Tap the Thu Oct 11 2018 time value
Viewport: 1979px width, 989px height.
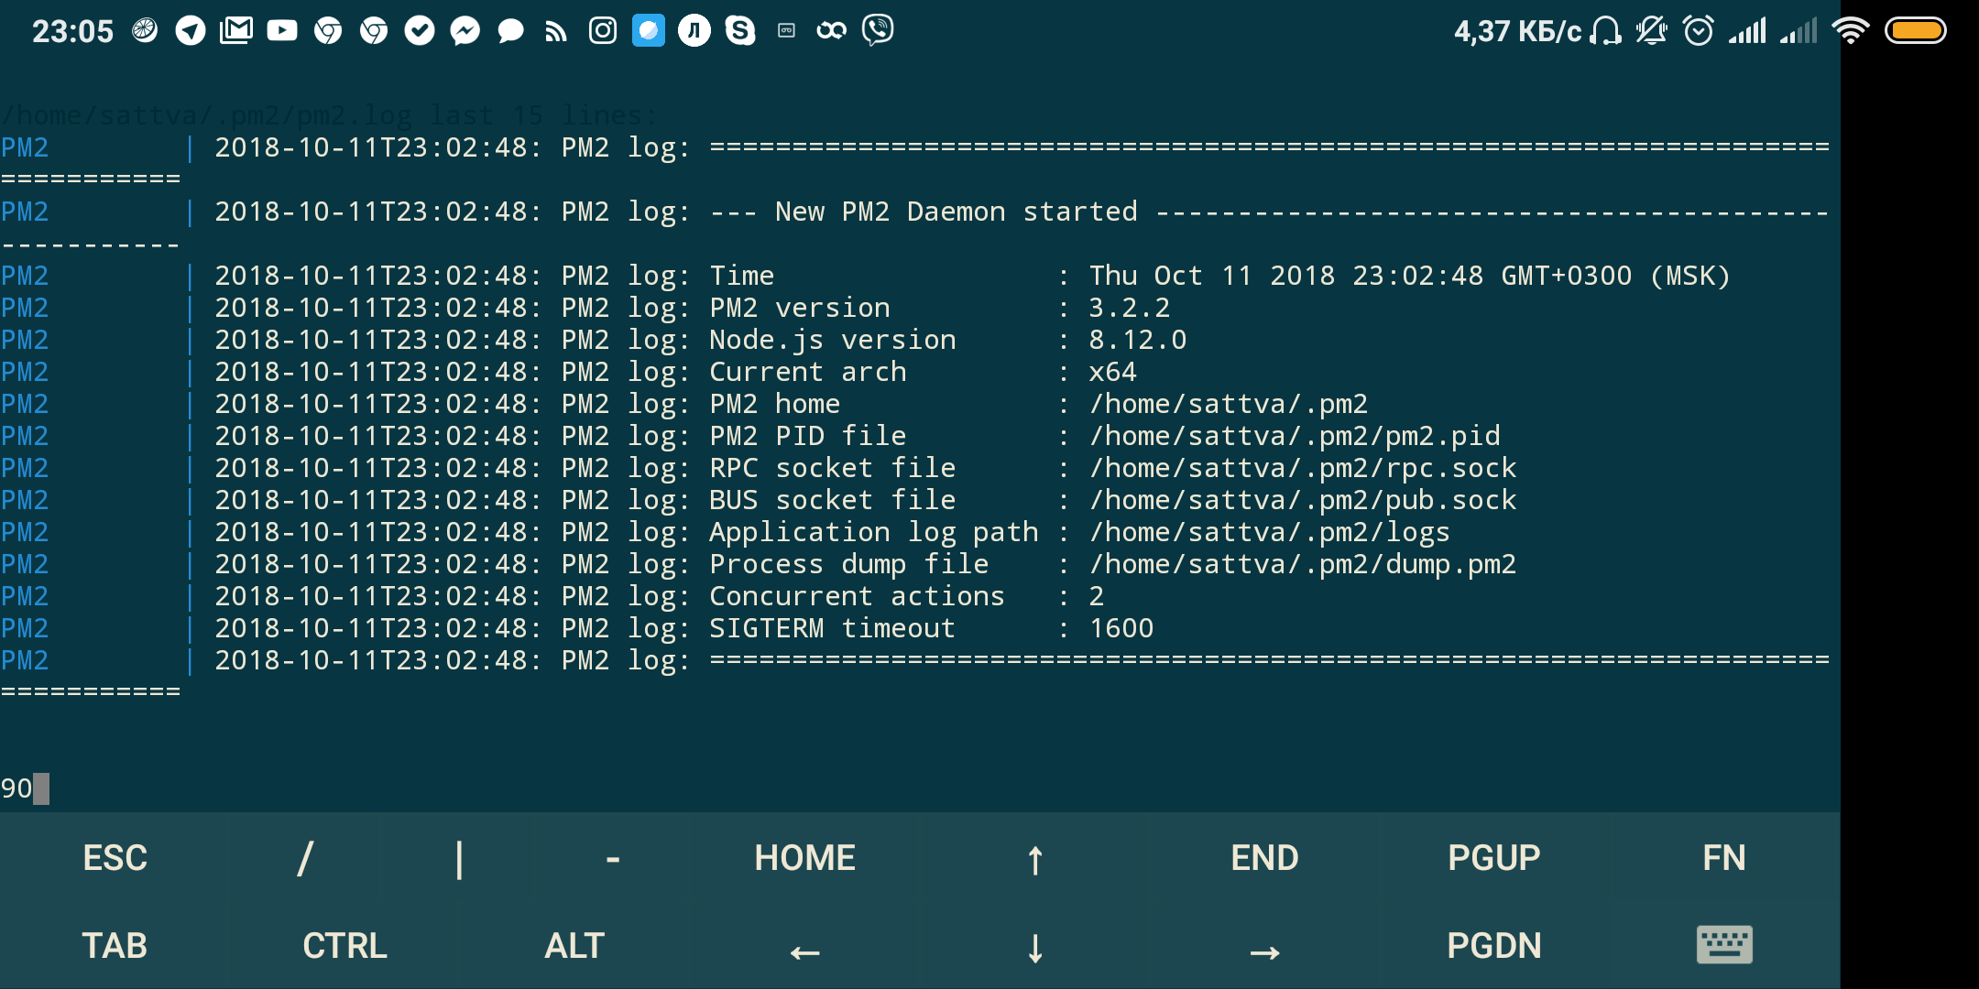1409,276
